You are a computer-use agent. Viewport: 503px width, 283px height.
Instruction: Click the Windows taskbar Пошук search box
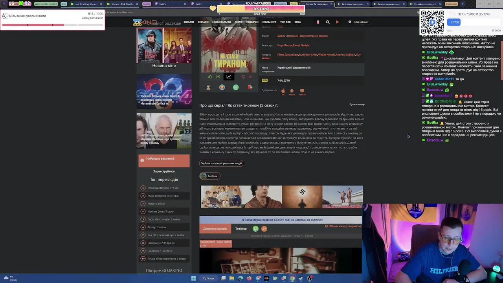tap(209, 278)
